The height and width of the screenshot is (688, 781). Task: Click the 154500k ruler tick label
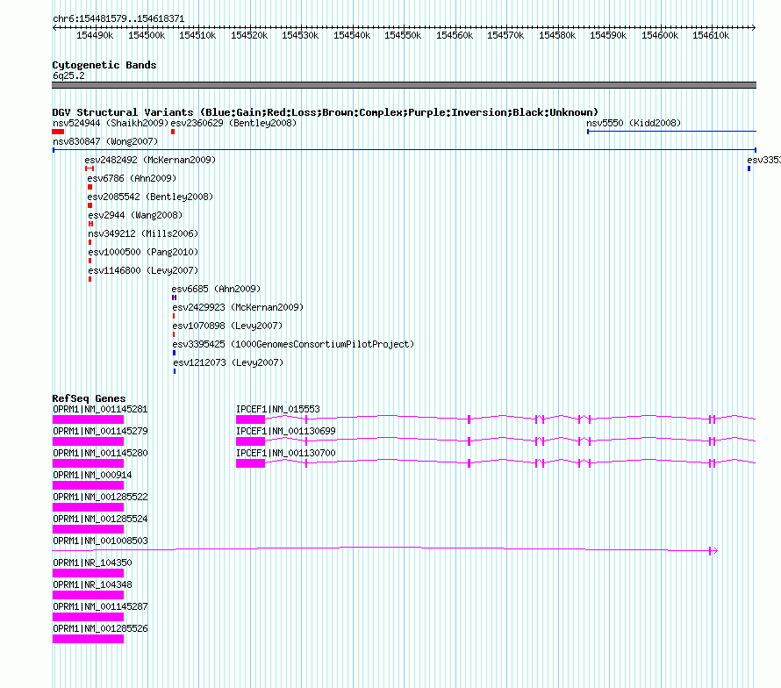147,35
